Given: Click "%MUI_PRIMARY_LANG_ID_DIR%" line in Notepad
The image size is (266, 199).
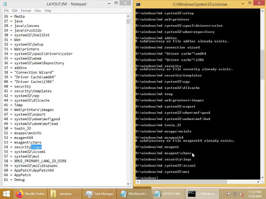Looking at the screenshot, I should (35, 161).
